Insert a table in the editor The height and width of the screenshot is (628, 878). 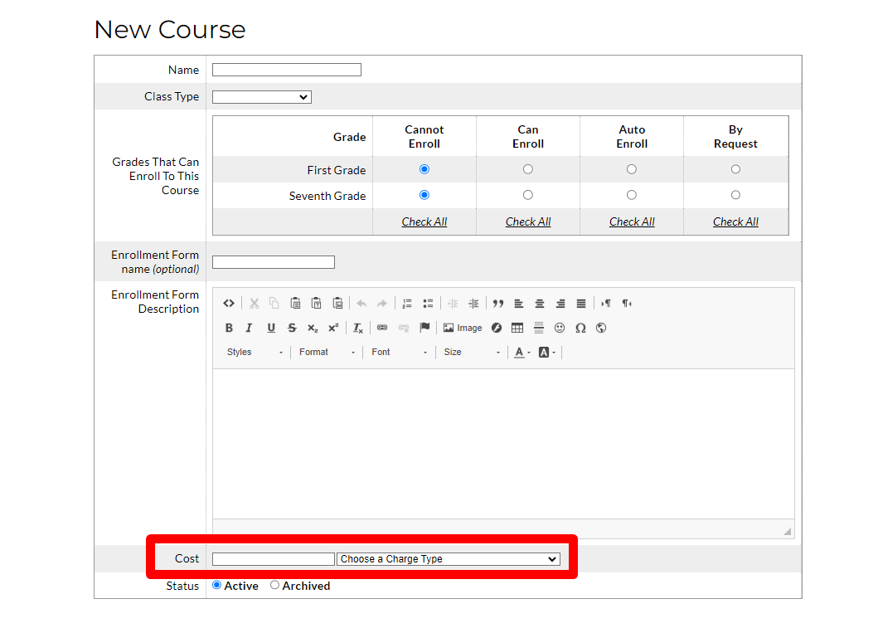coord(518,327)
